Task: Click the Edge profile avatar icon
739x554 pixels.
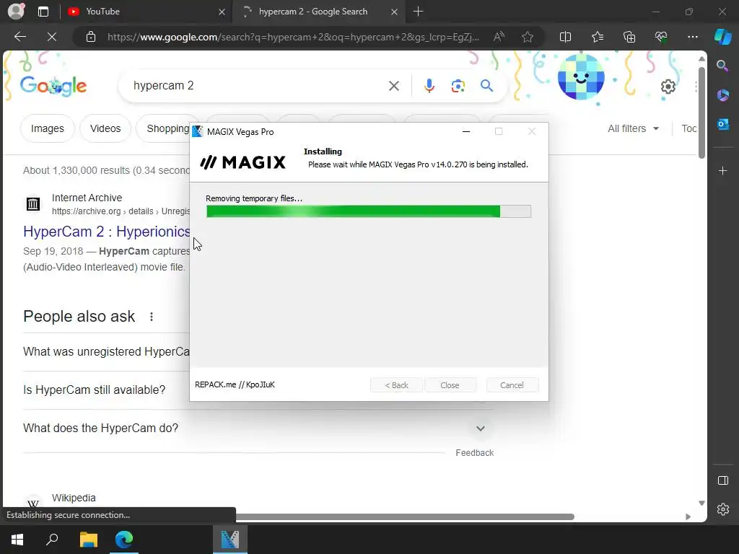Action: click(16, 12)
